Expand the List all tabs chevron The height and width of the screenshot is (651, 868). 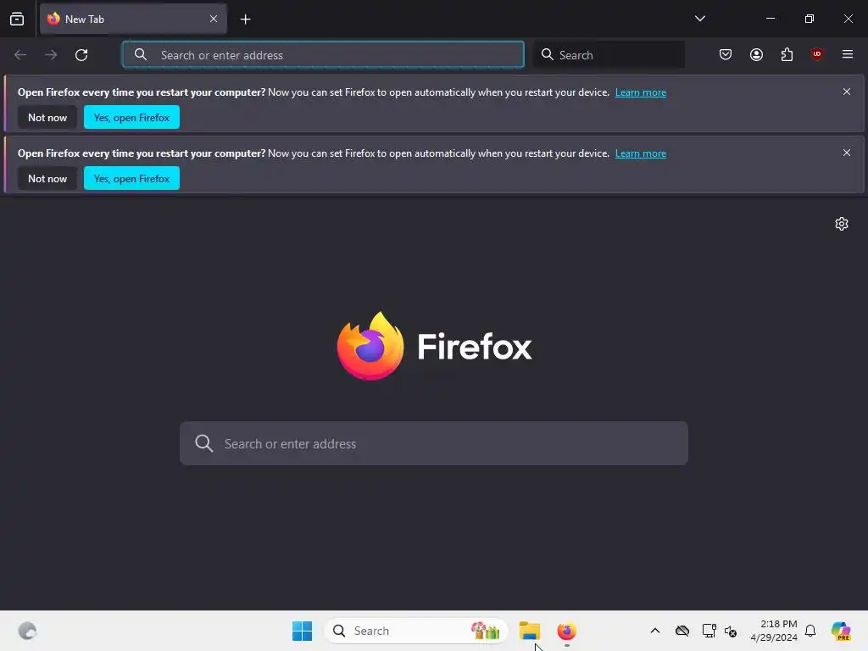tap(699, 19)
